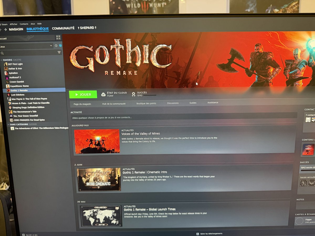
Task: Open the Gothic DLC content thumbnail
Action: pos(308,149)
